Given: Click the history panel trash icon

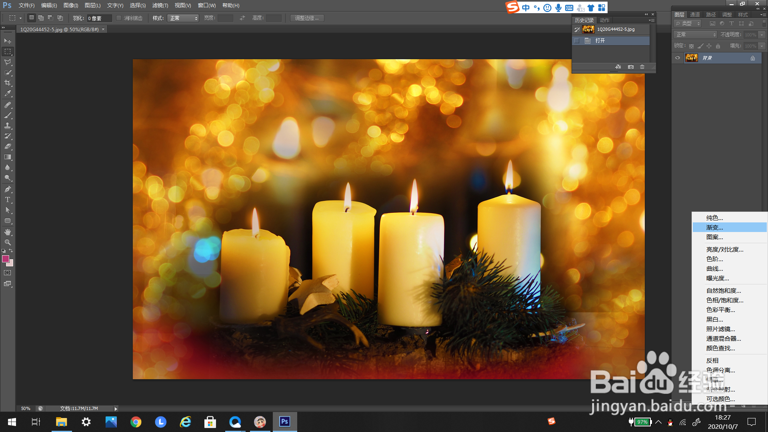Looking at the screenshot, I should tap(642, 67).
